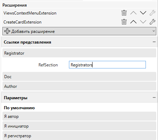
Task: Click the disabled down arrow of CreateCardExtension
Action: (x=143, y=22)
